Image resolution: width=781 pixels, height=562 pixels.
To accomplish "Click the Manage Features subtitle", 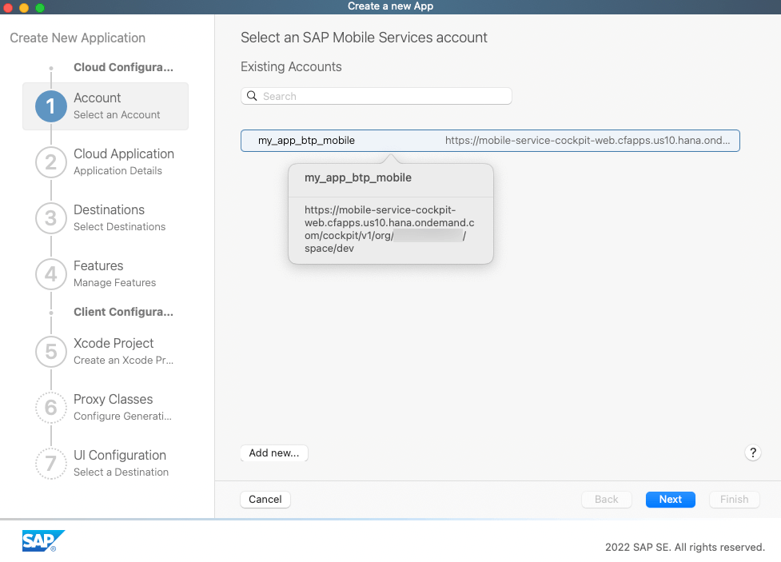I will (115, 282).
